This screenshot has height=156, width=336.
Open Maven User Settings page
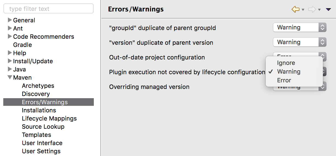tap(41, 151)
